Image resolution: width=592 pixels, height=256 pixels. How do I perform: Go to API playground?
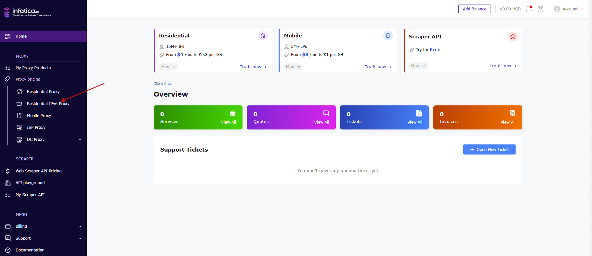30,183
